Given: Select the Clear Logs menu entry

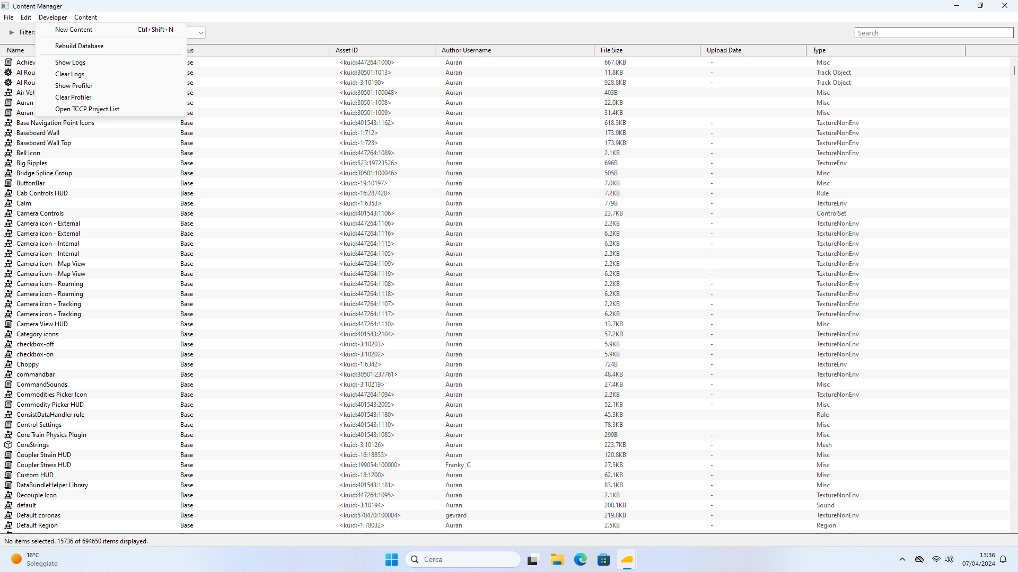Looking at the screenshot, I should coord(111,74).
